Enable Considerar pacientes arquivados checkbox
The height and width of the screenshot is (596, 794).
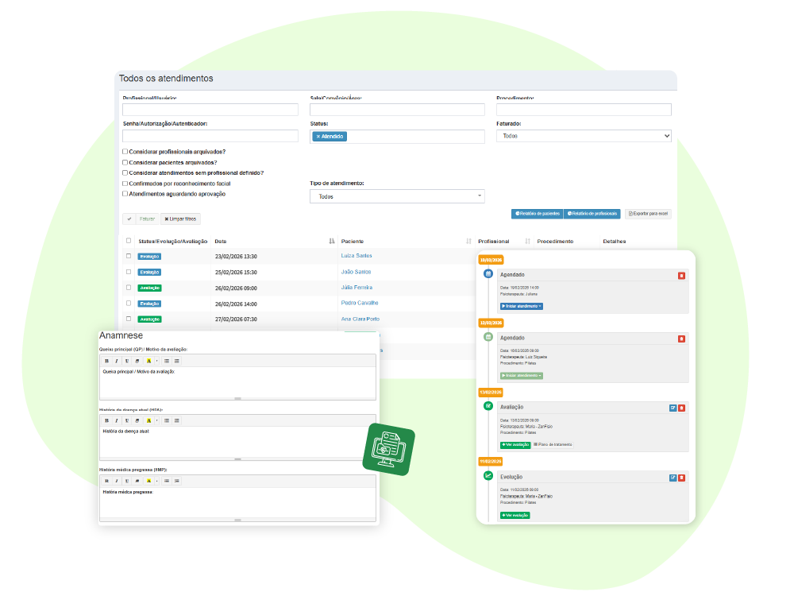coord(125,163)
